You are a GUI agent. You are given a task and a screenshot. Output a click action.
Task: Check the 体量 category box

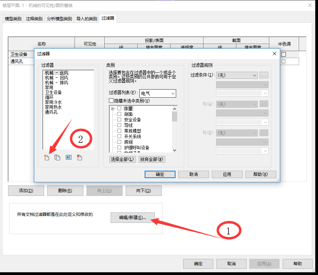(x=119, y=108)
